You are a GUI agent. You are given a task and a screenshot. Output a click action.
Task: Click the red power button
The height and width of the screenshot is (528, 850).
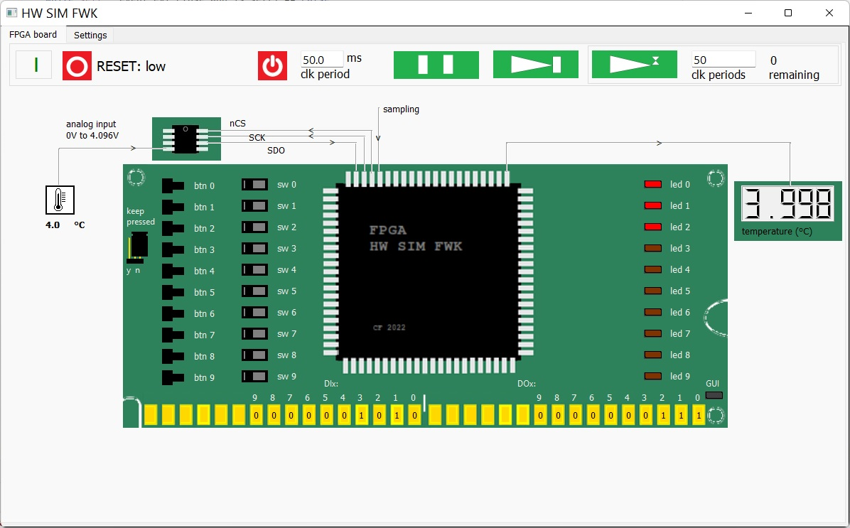coord(272,65)
